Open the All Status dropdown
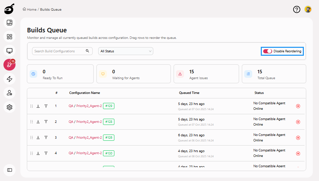319x181 pixels. tap(126, 51)
